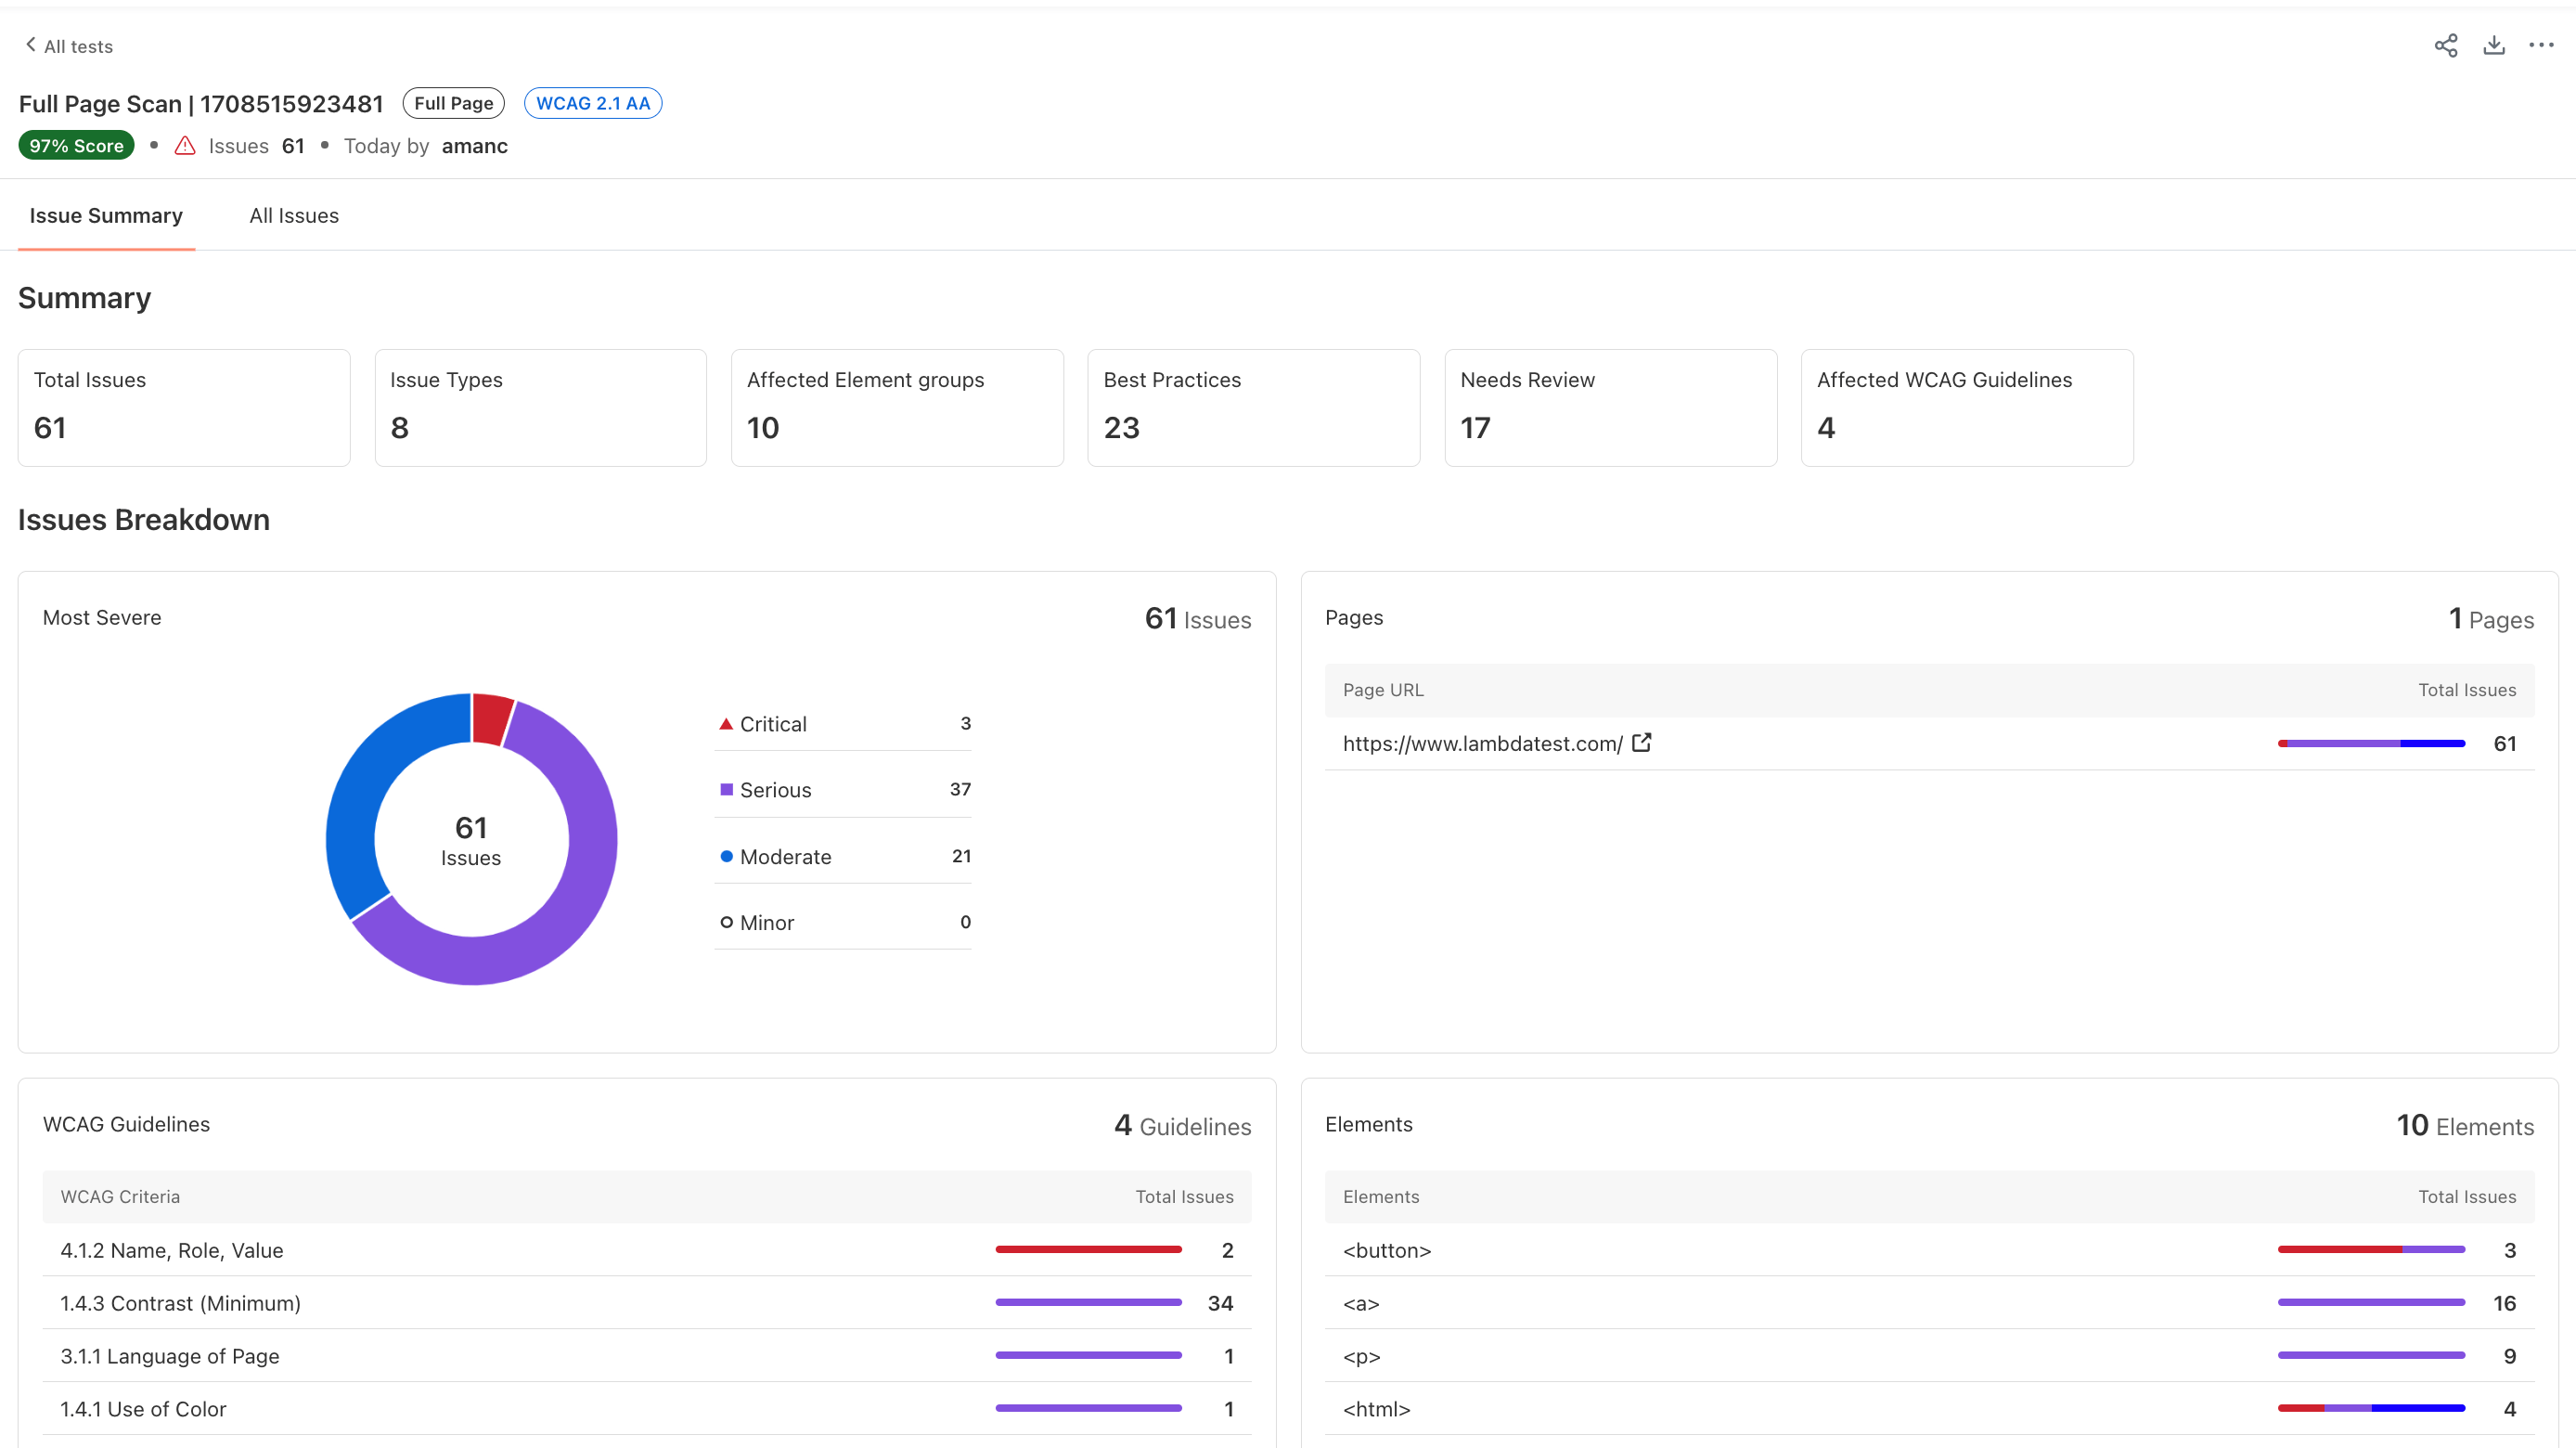Switch to the All Issues tab

[294, 216]
